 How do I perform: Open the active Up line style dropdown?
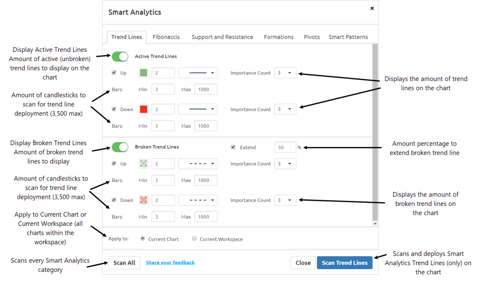point(198,73)
